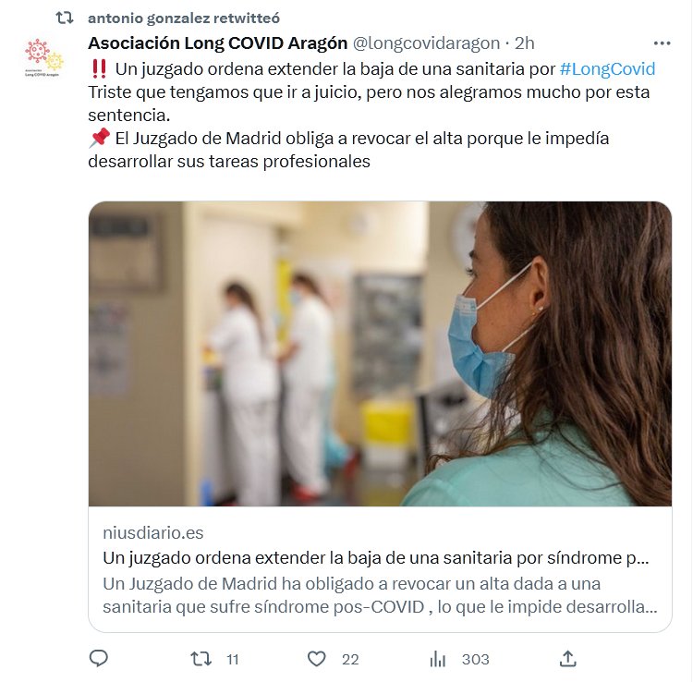Screen dimensions: 693x682
Task: Share the tweet with the upload arrow icon
Action: [x=568, y=659]
